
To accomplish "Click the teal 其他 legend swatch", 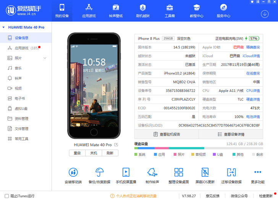I will point(234,154).
